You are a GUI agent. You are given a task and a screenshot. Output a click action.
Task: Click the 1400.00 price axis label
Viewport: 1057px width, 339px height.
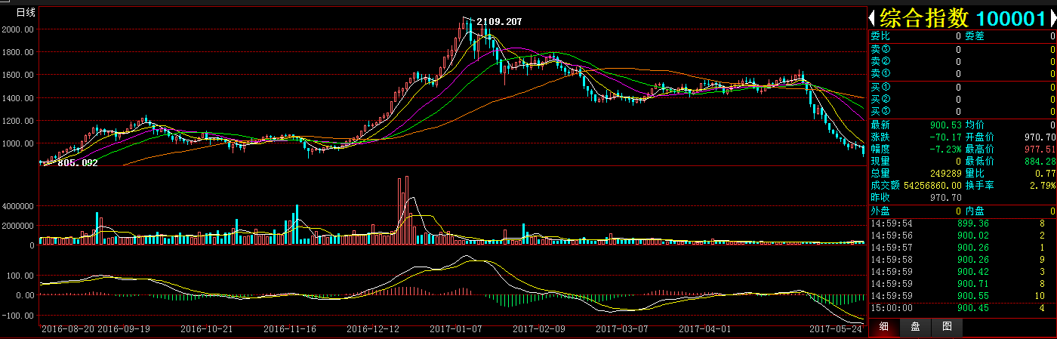pyautogui.click(x=20, y=97)
